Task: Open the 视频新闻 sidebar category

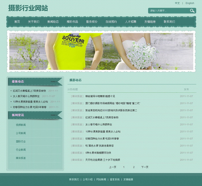Action: [21, 125]
